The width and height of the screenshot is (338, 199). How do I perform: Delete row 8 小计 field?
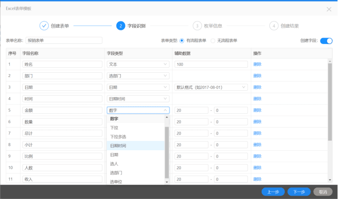257,145
